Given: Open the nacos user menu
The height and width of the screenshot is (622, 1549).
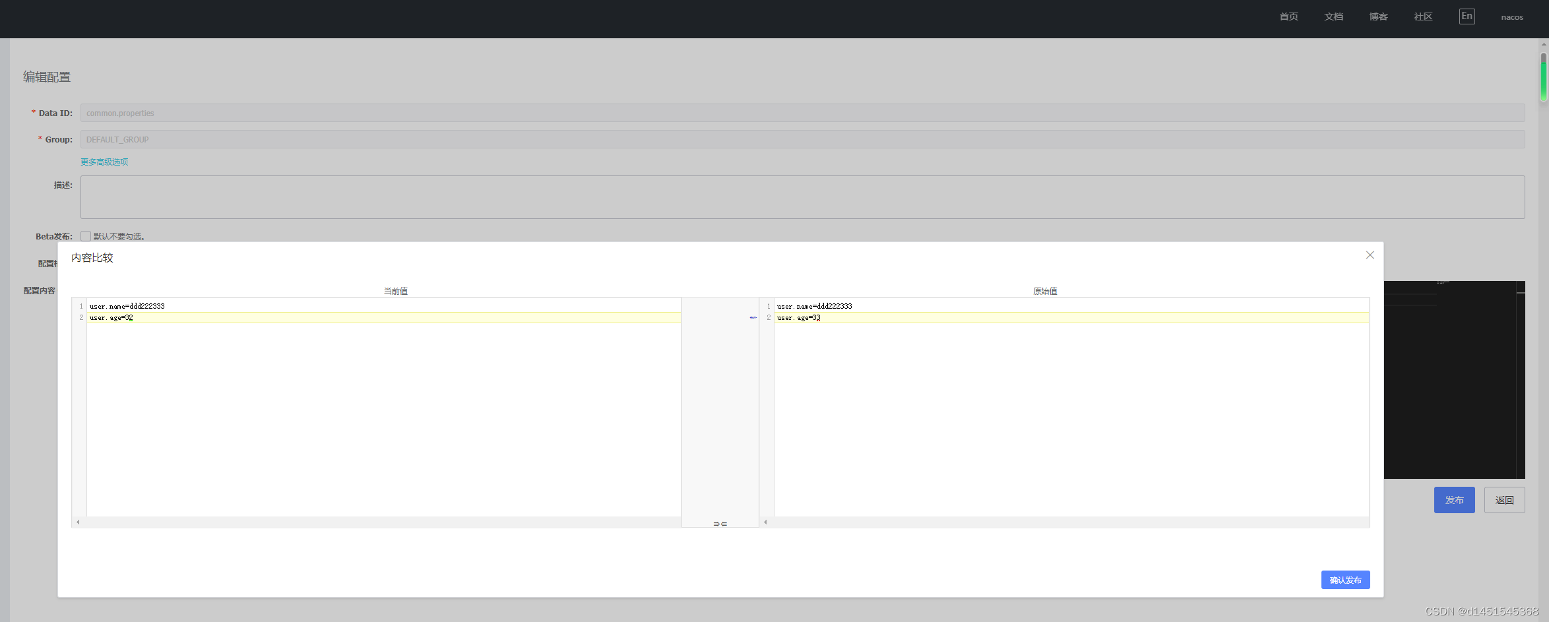Looking at the screenshot, I should tap(1512, 17).
